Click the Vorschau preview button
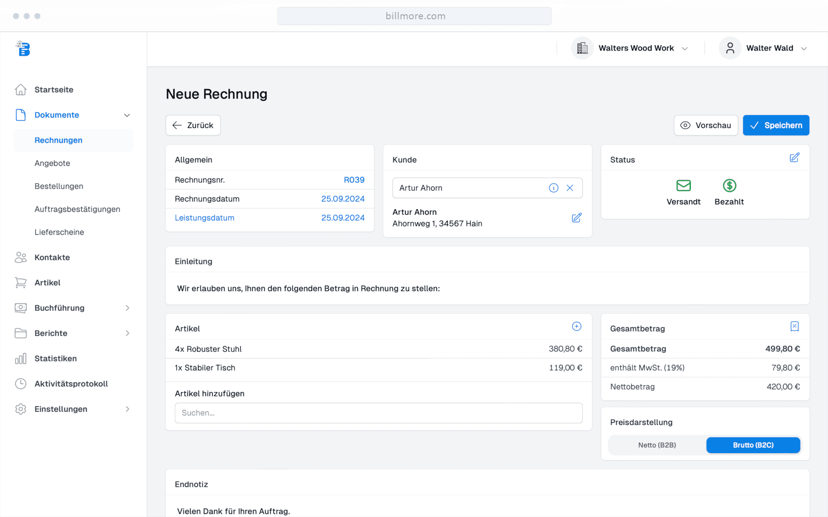The width and height of the screenshot is (828, 517). pyautogui.click(x=706, y=125)
